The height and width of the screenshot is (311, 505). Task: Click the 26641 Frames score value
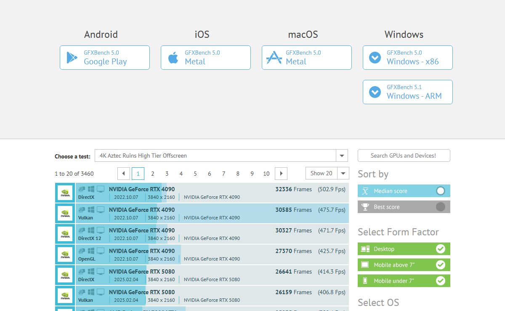click(294, 271)
